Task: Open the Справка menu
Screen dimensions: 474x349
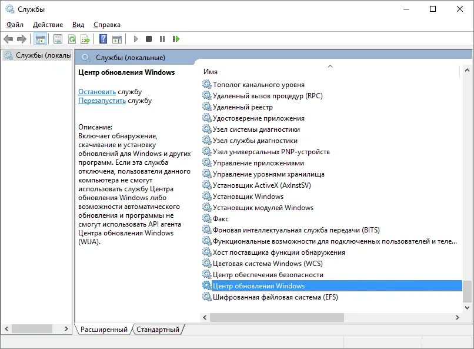Action: pos(106,25)
